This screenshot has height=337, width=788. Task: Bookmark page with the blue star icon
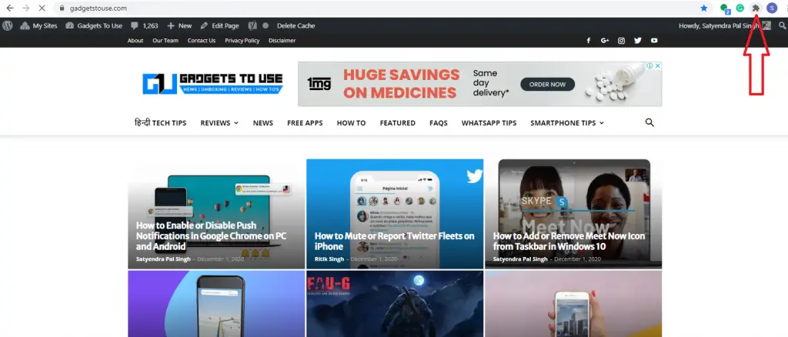[x=704, y=8]
